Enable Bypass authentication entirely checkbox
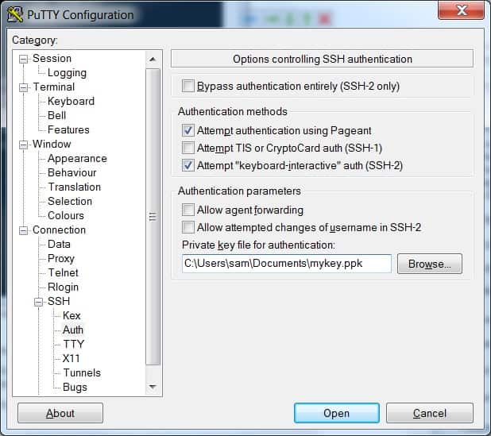 188,86
